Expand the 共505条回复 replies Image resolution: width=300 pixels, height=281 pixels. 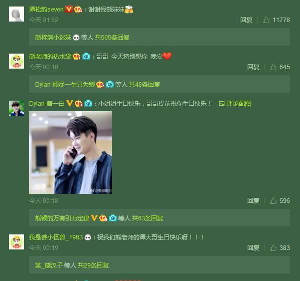tap(112, 37)
